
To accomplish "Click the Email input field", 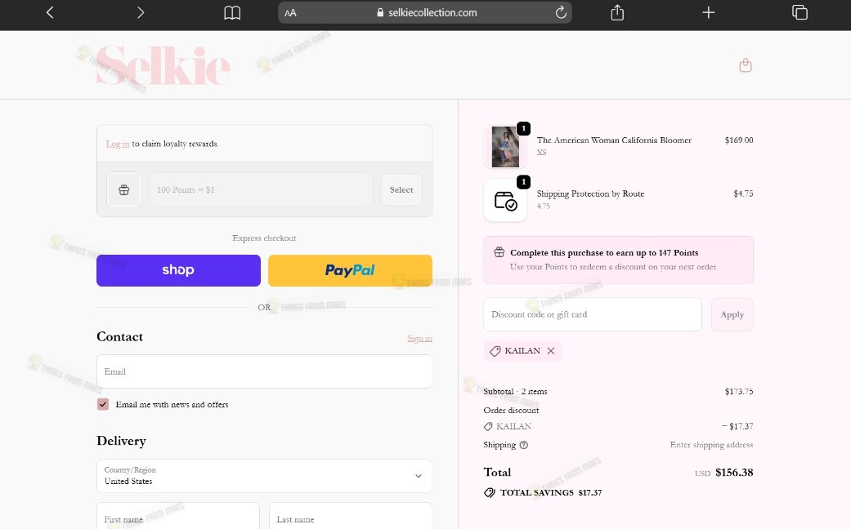I will click(264, 371).
